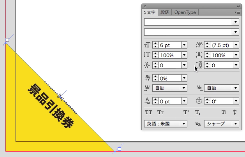The height and width of the screenshot is (157, 245).
Task: Toggle Small Caps (Tт) formatting
Action: (x=160, y=112)
